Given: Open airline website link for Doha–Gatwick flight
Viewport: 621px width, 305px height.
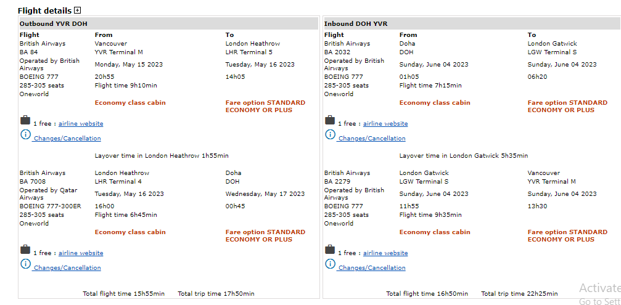Looking at the screenshot, I should 385,124.
